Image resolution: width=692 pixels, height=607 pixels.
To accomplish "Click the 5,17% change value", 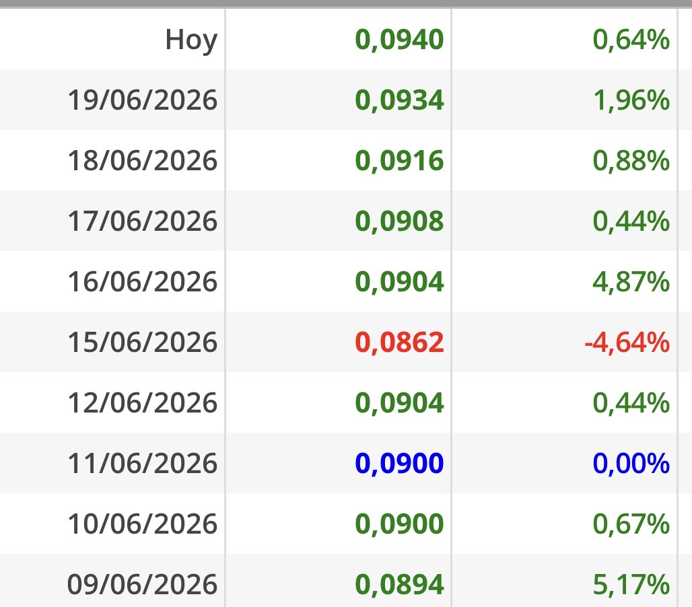I will pyautogui.click(x=631, y=584).
